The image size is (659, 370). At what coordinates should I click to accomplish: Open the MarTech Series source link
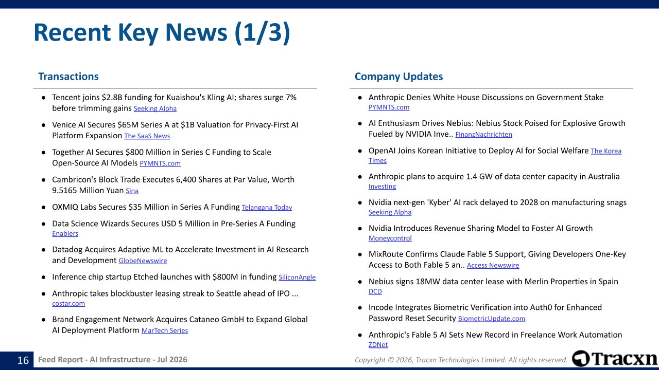pos(165,330)
